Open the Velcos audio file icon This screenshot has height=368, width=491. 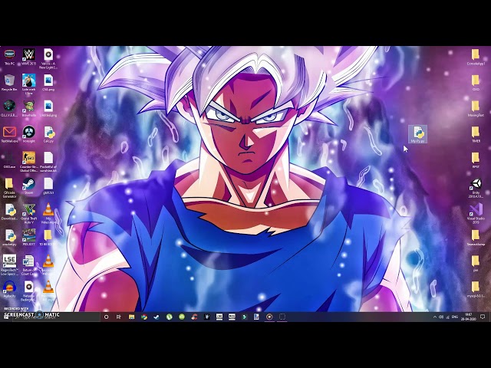pos(48,58)
